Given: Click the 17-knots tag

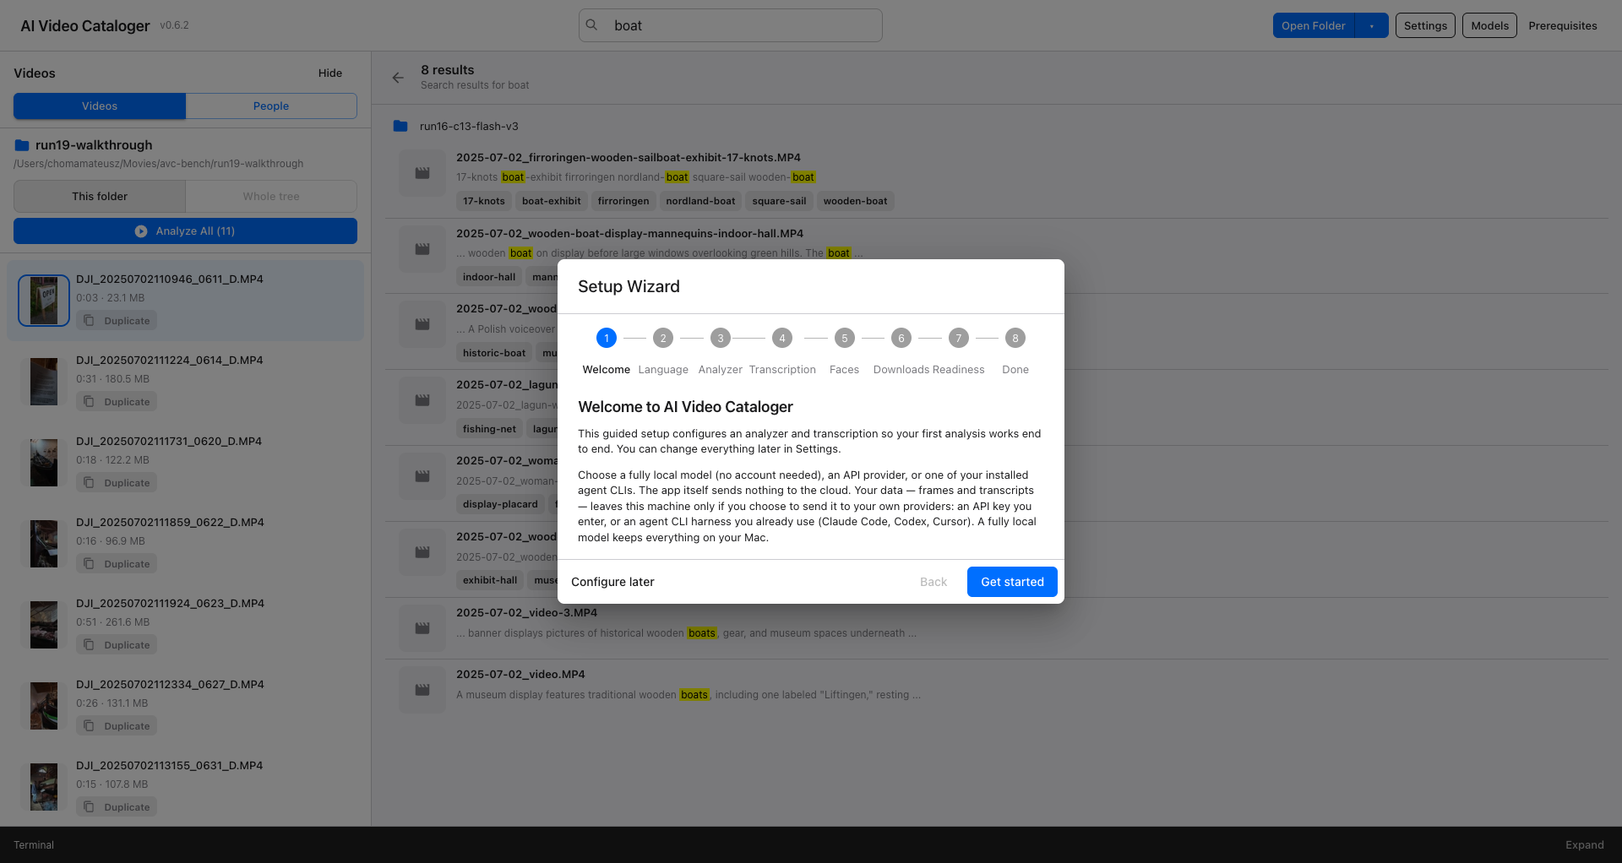Looking at the screenshot, I should 484,202.
